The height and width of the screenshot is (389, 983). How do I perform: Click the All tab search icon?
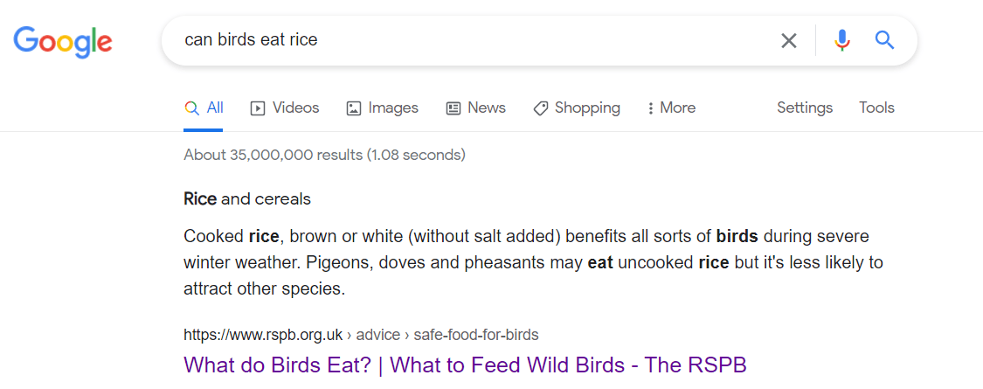191,108
